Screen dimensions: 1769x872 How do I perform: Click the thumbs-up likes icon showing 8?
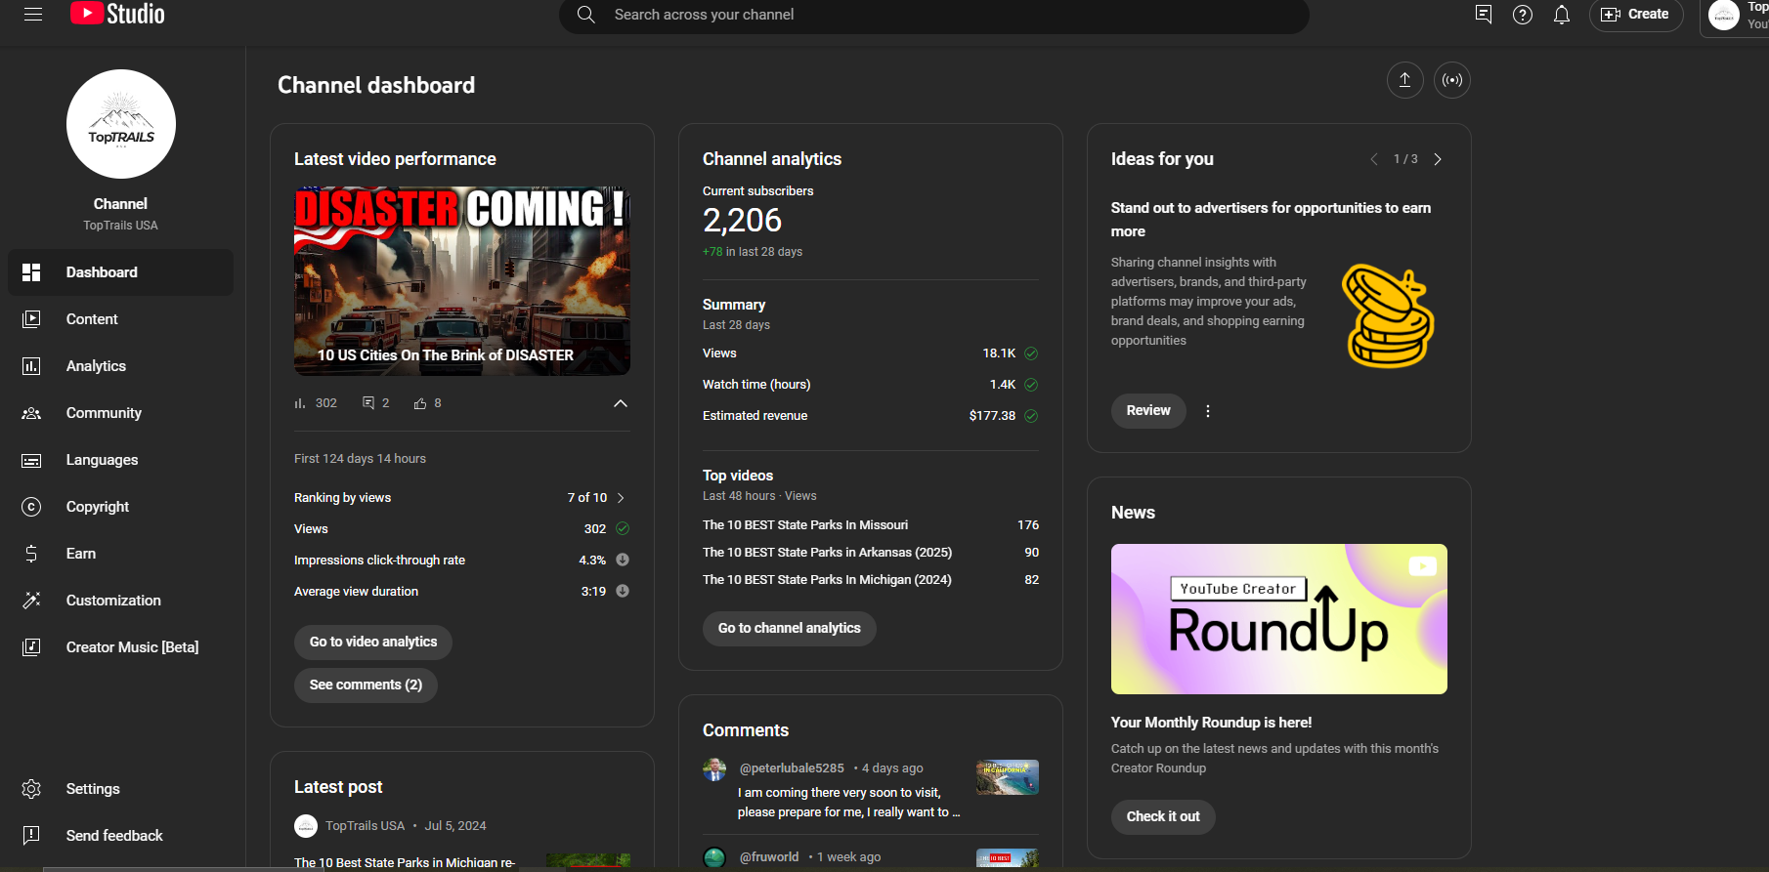tap(420, 403)
